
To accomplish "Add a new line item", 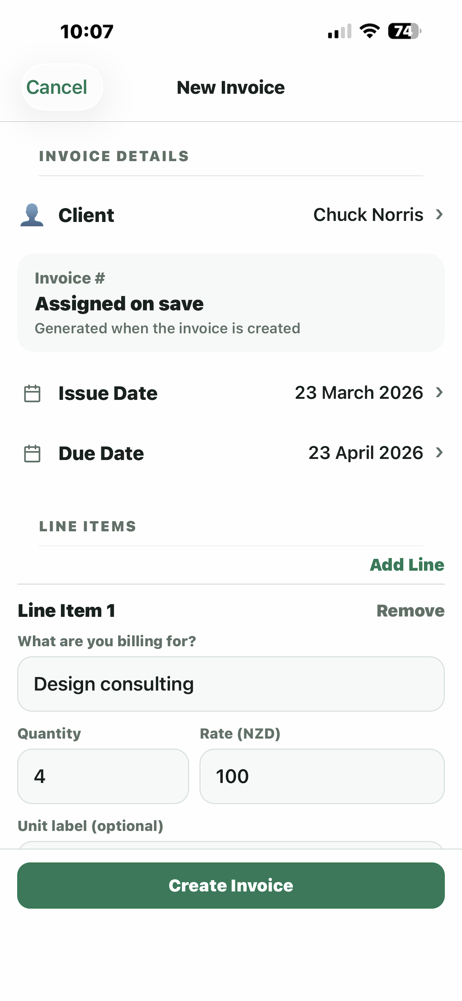I will point(407,565).
